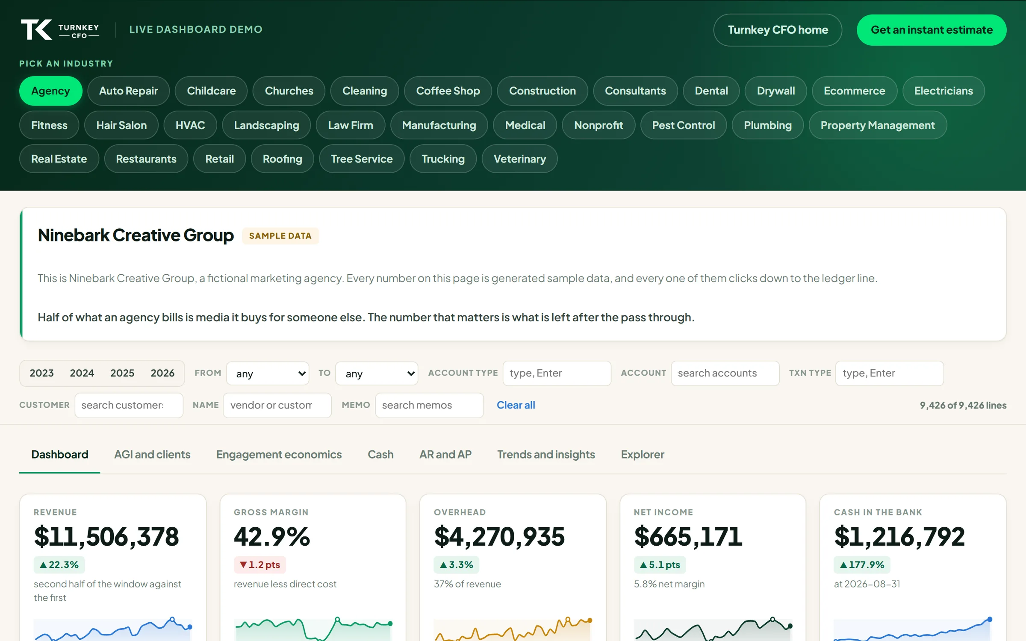This screenshot has height=641, width=1026.
Task: Click the search accounts field
Action: (725, 373)
